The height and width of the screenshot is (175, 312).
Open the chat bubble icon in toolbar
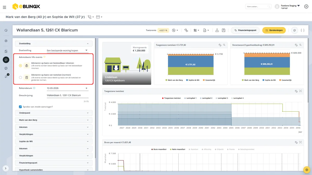pos(295,30)
